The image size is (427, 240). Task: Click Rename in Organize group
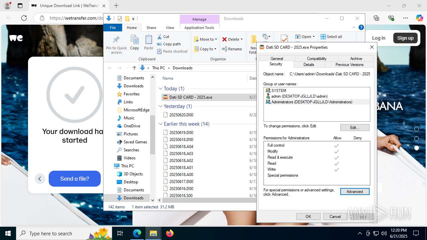click(232, 49)
